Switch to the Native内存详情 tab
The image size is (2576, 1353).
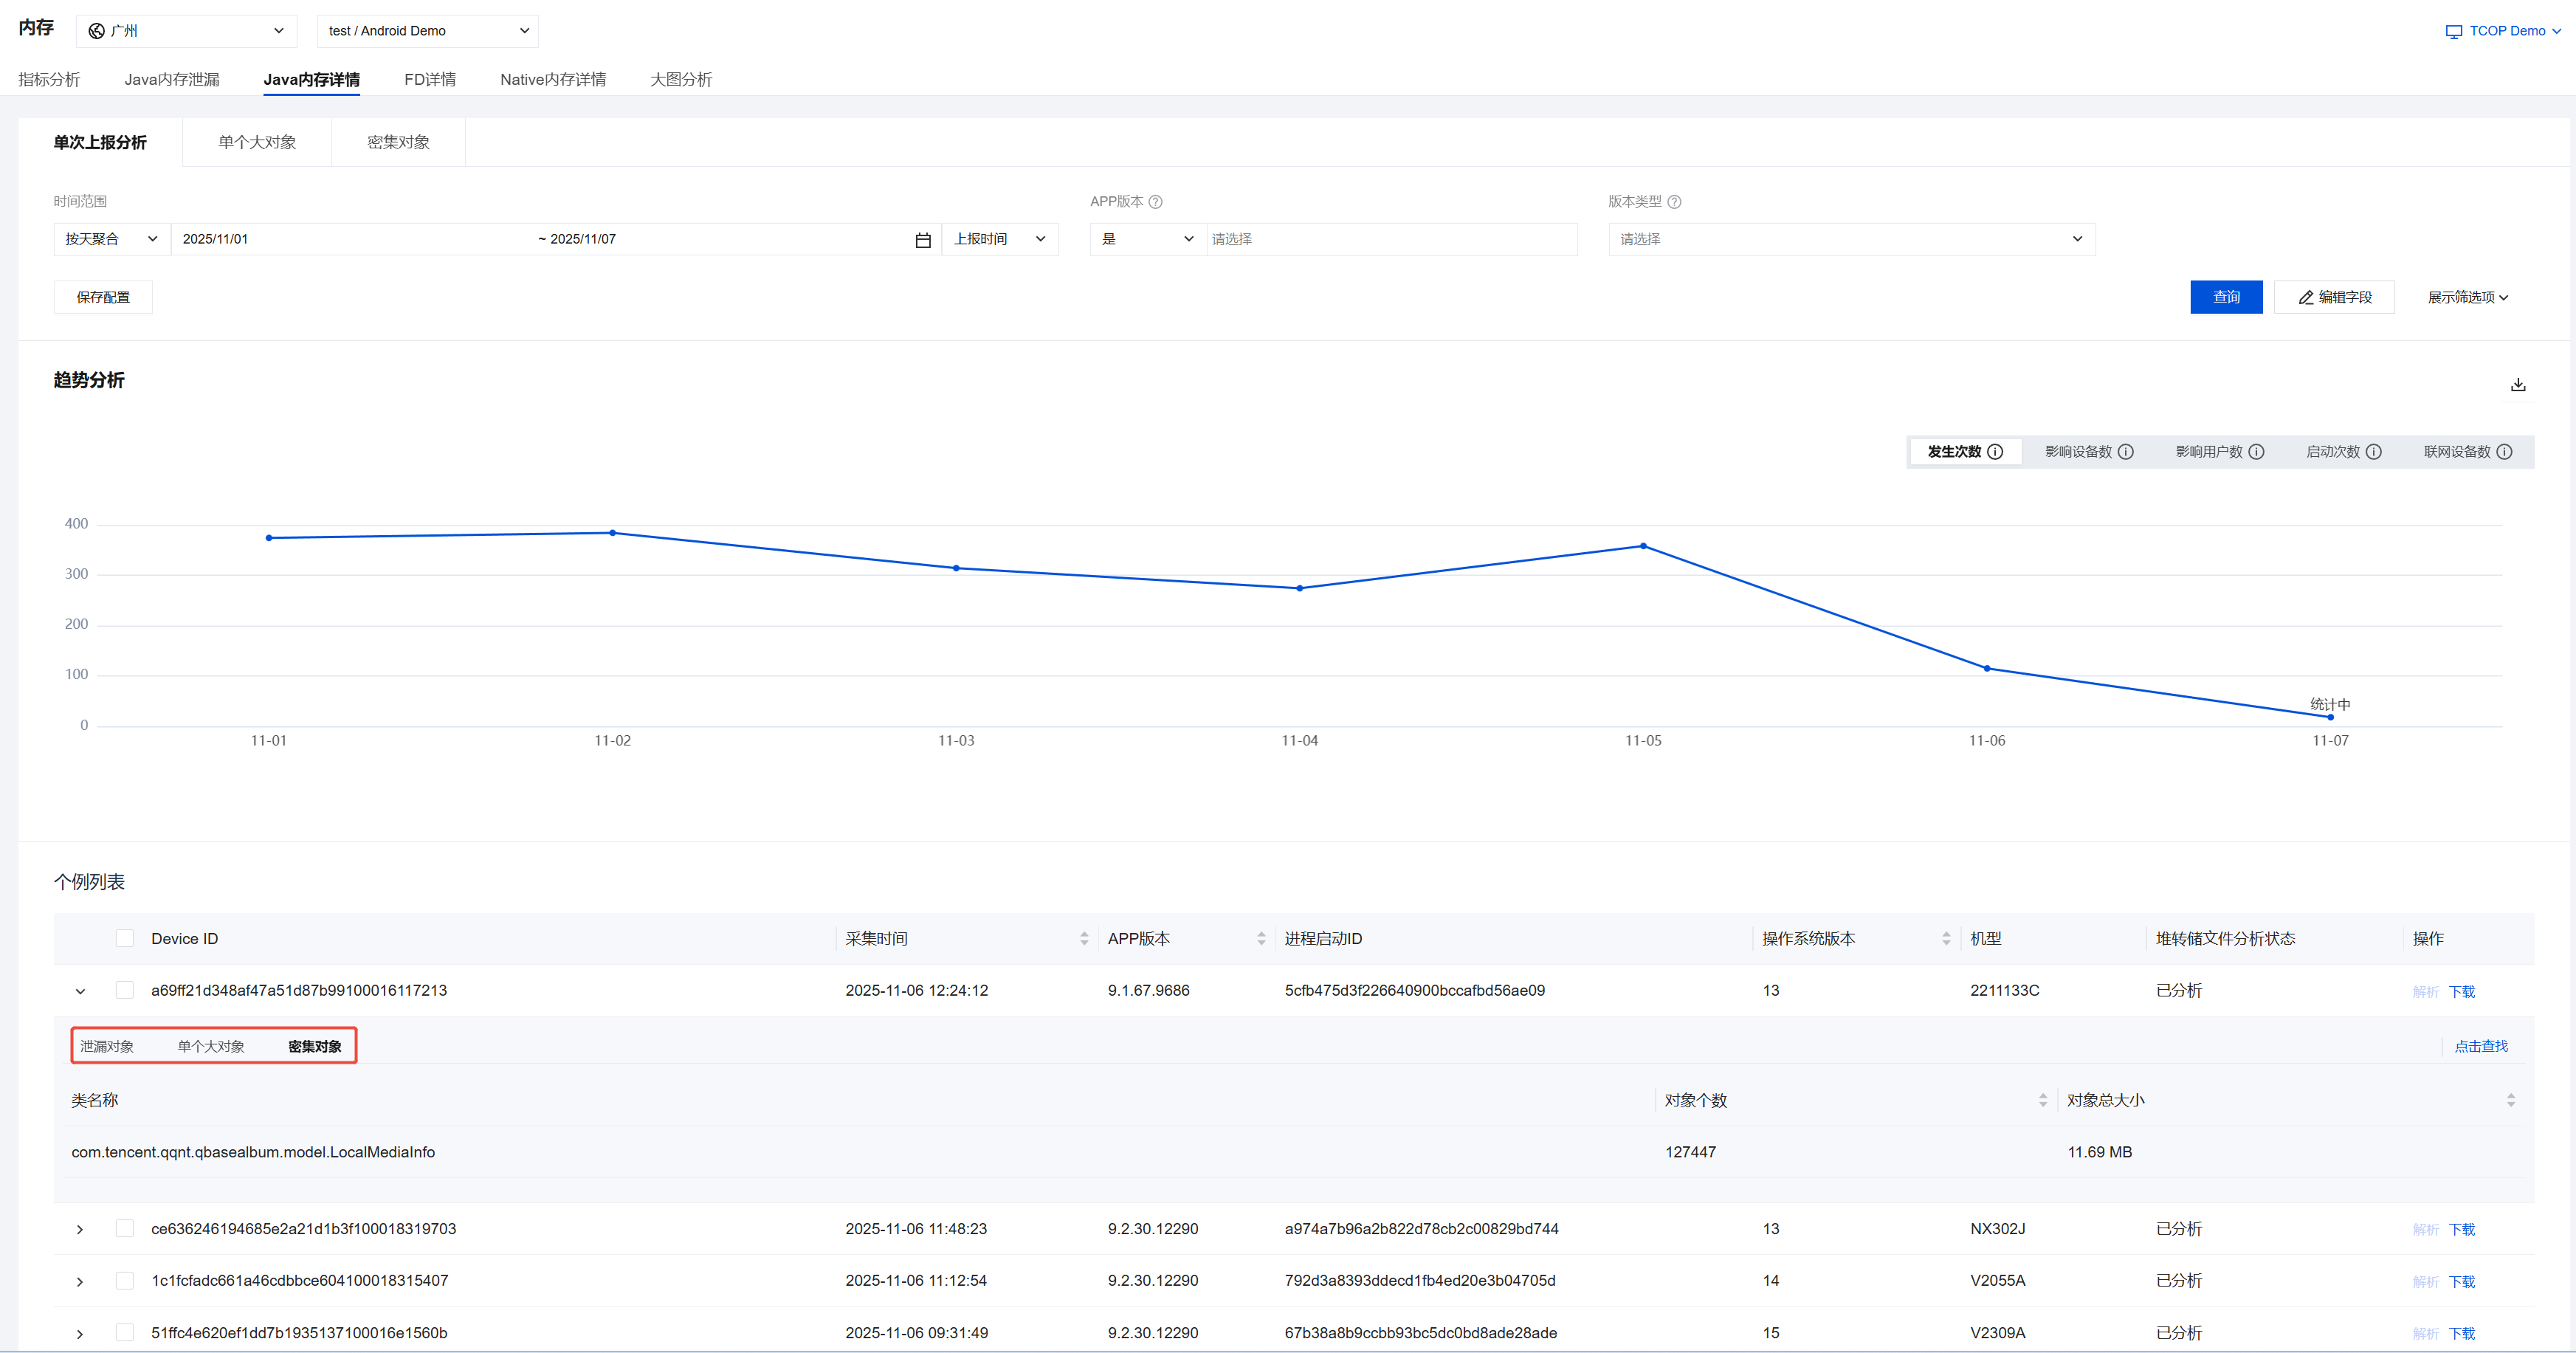pyautogui.click(x=553, y=79)
